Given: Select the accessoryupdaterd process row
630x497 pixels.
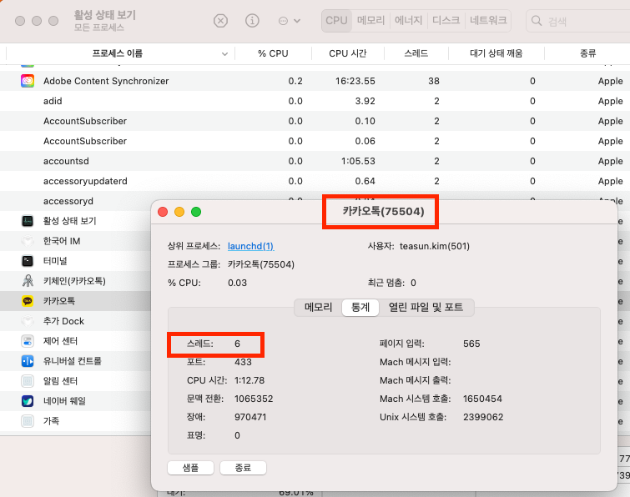Looking at the screenshot, I should click(315, 181).
